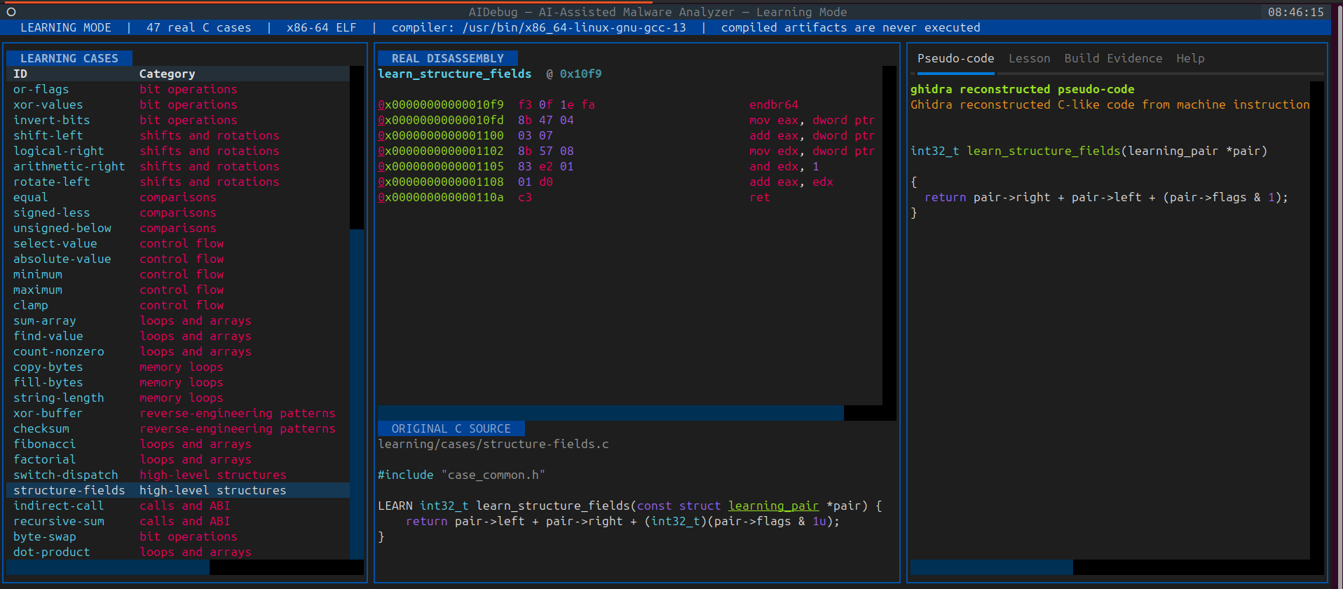
Task: Click the Learning Cases vertical scrollbar
Action: 357,313
